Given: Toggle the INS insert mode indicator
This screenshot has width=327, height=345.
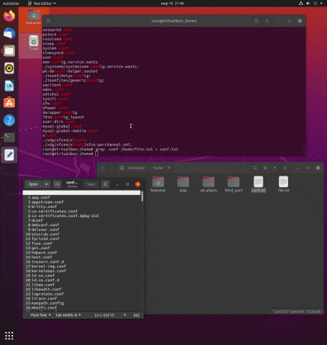Looking at the screenshot, I should tap(136, 315).
